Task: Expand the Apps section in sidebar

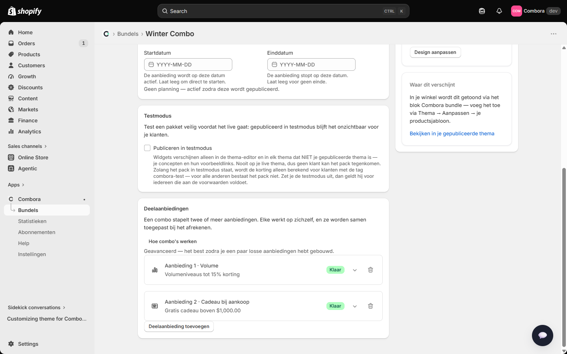Action: (16, 185)
